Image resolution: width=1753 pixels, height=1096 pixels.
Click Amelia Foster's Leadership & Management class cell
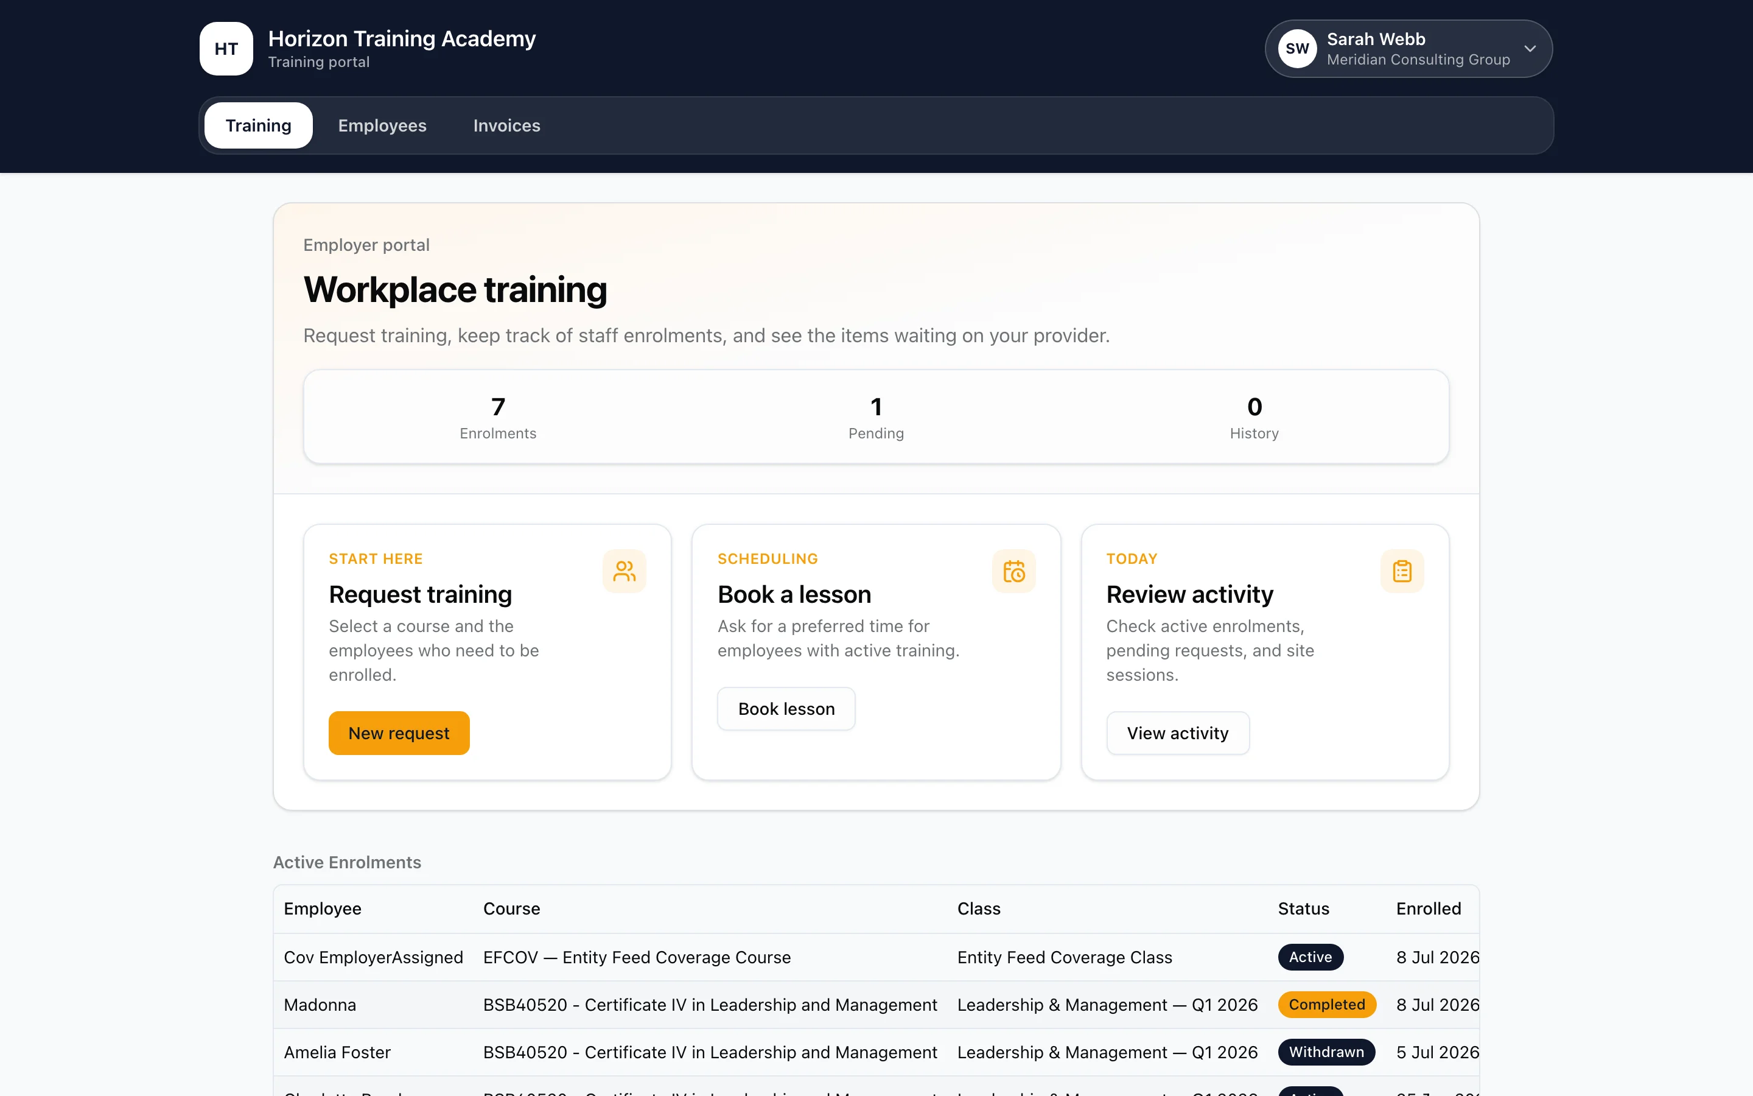point(1107,1052)
